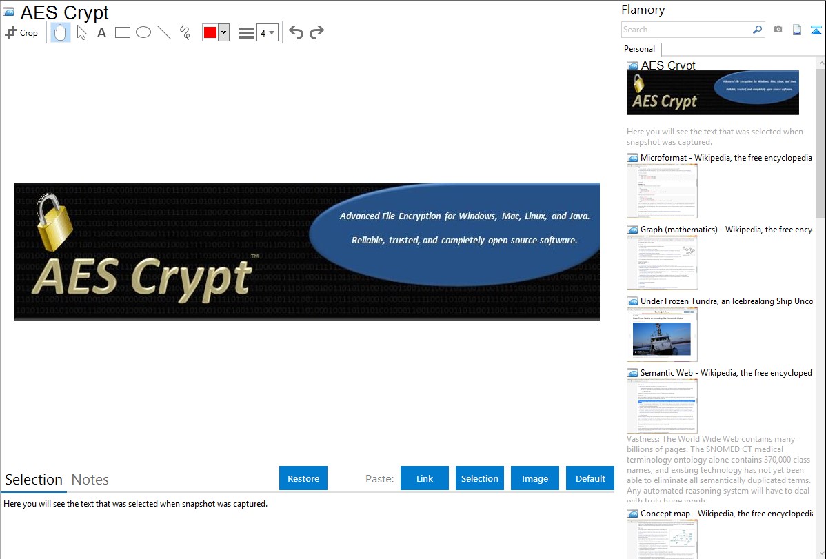This screenshot has height=559, width=826.
Task: Click the selection text area below the tabs
Action: click(308, 526)
